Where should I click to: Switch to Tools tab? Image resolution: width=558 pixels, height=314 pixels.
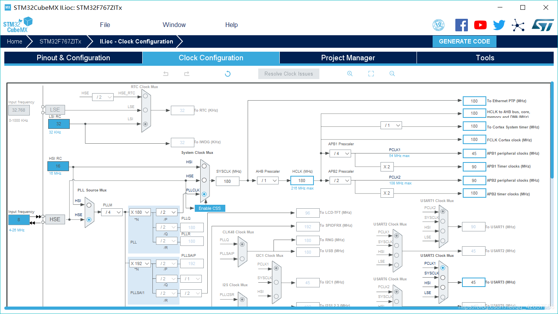(x=485, y=58)
